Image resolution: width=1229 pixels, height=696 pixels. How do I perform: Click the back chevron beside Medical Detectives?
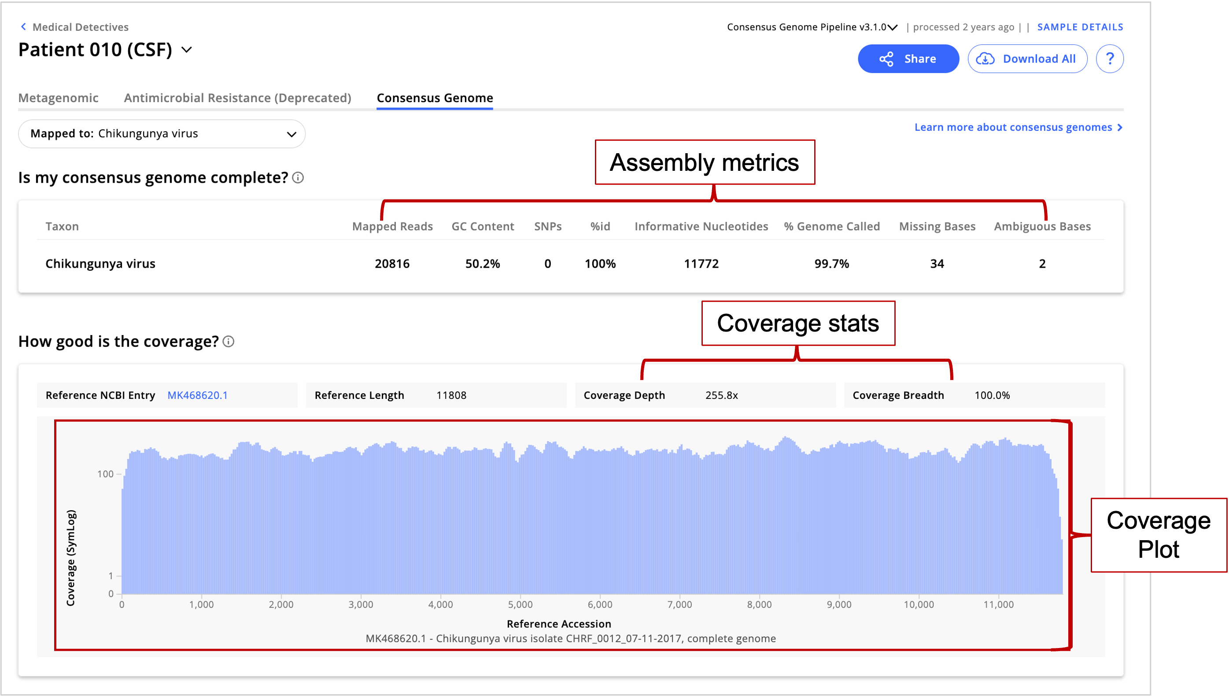point(23,27)
